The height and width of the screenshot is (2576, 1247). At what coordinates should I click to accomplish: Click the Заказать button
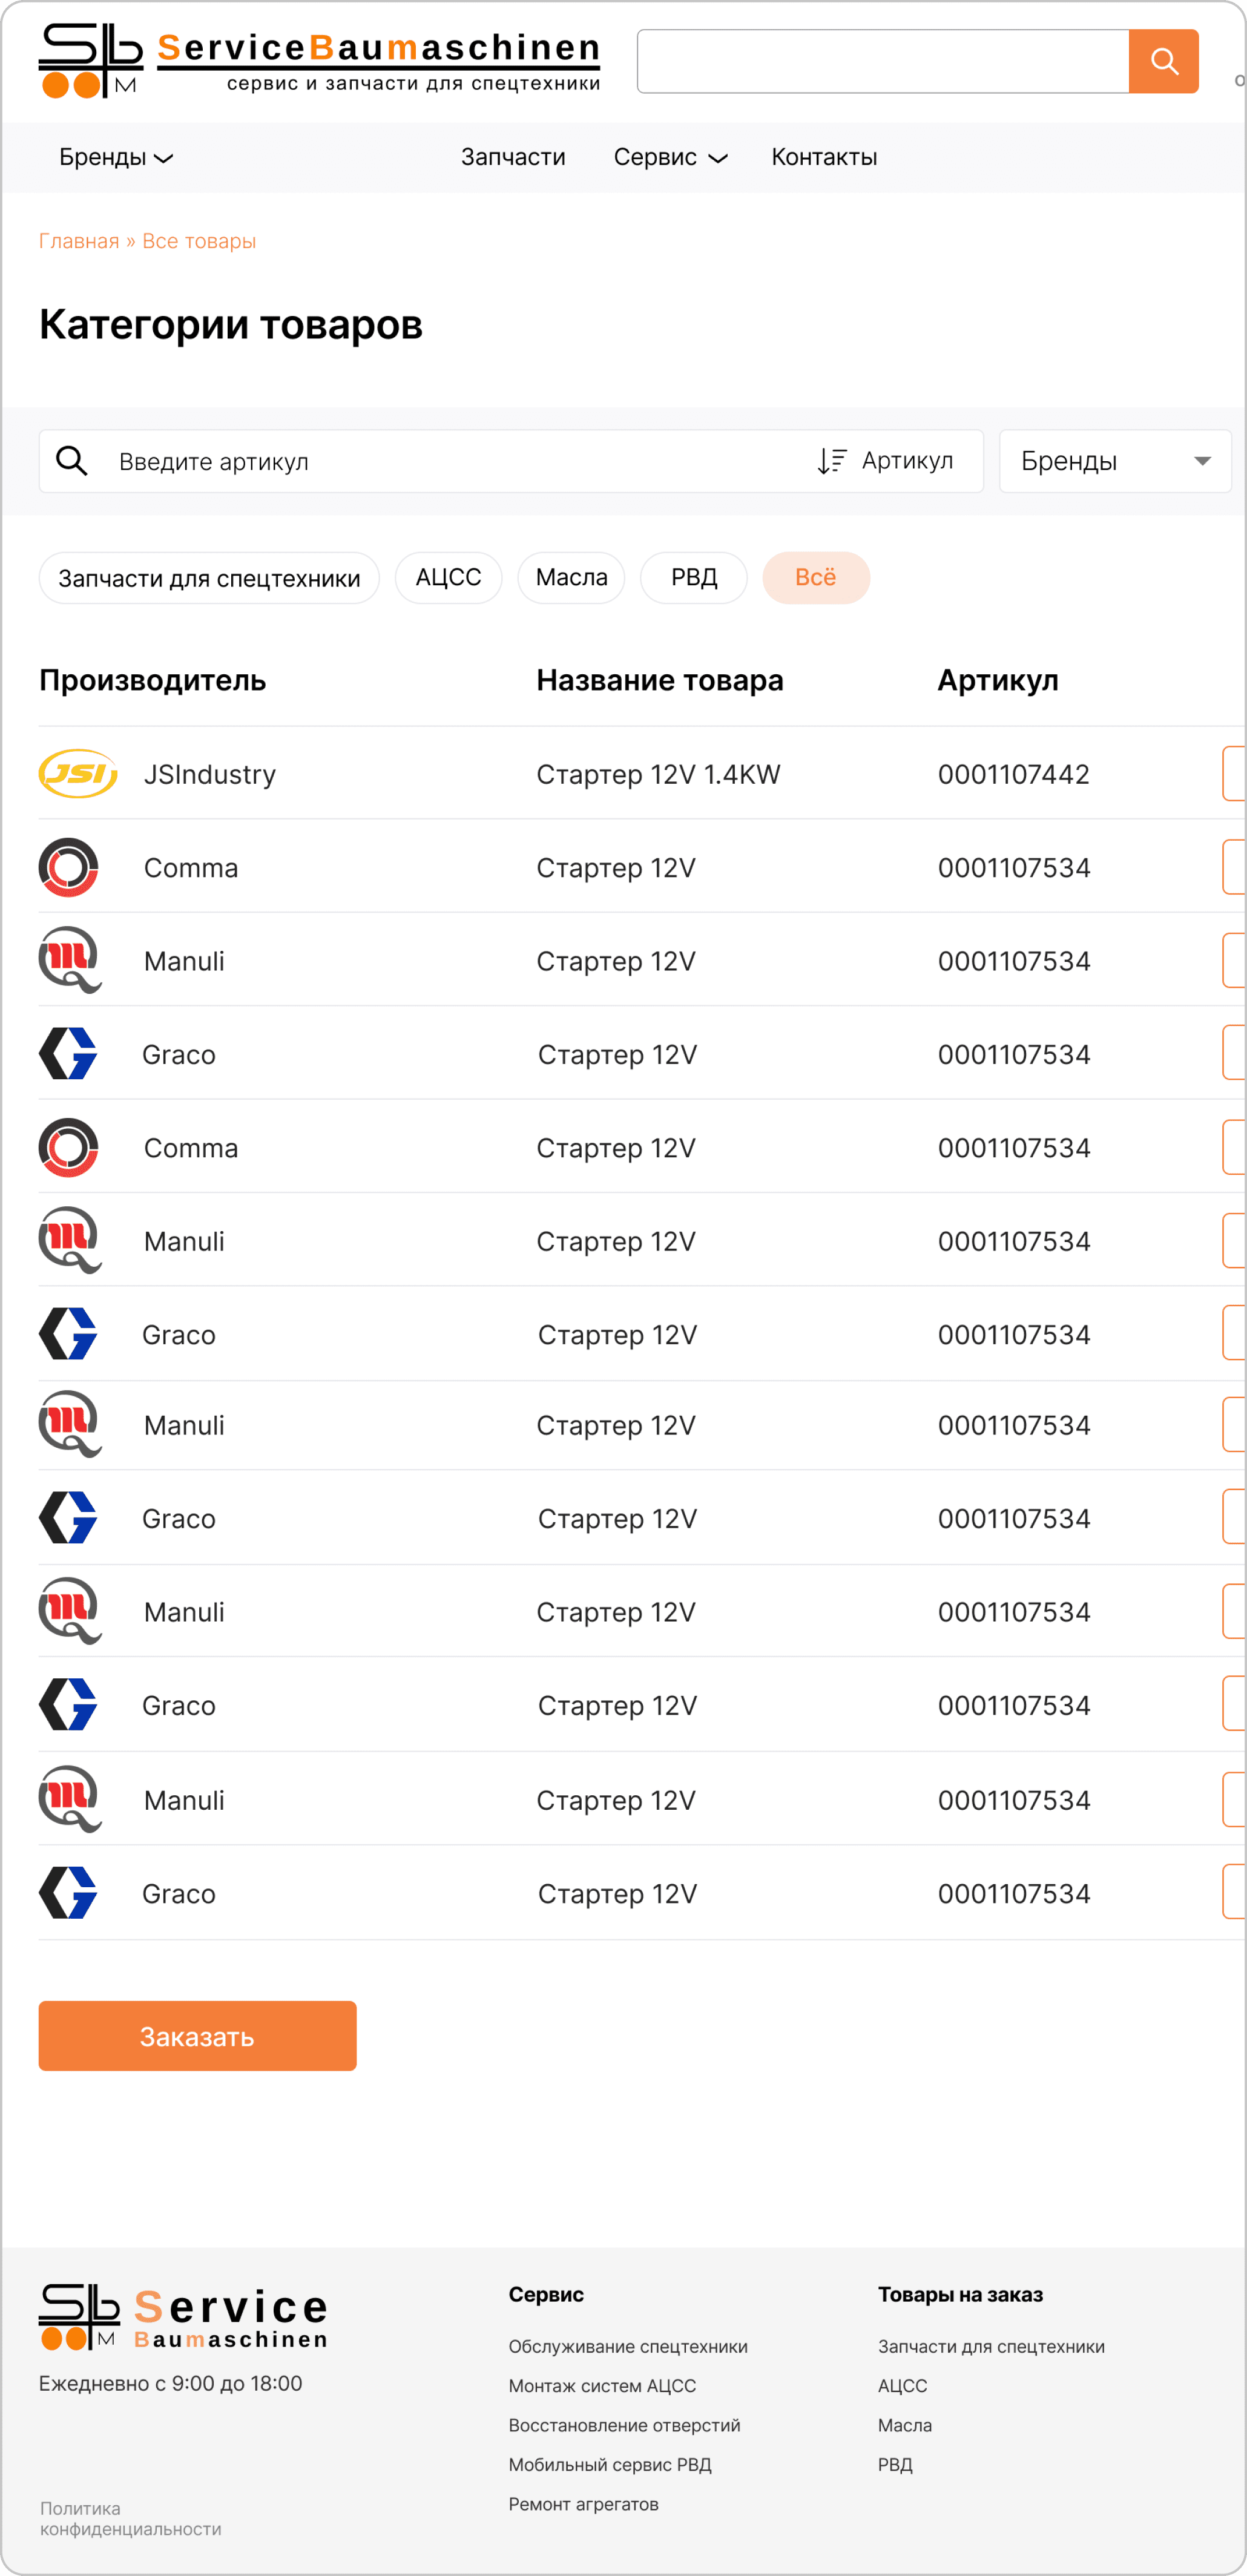pos(197,2036)
